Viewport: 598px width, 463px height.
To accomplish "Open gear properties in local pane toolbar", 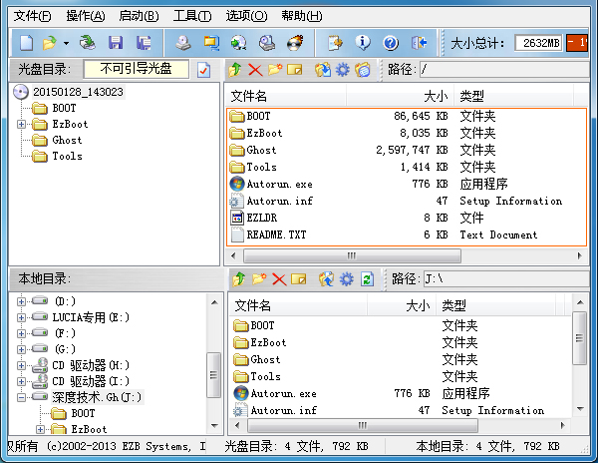I will [346, 279].
